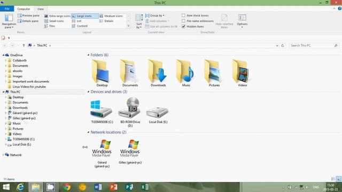Screen dimensions: 342x192
Task: Select ebooks under OneDrive
Action: tap(18, 71)
